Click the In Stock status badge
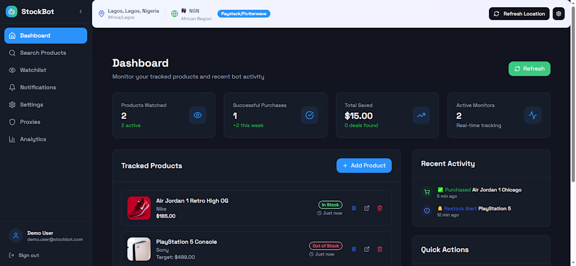The width and height of the screenshot is (576, 266). click(x=330, y=205)
